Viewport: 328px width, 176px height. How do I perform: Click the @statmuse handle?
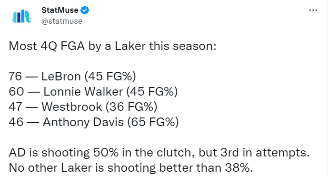point(62,21)
